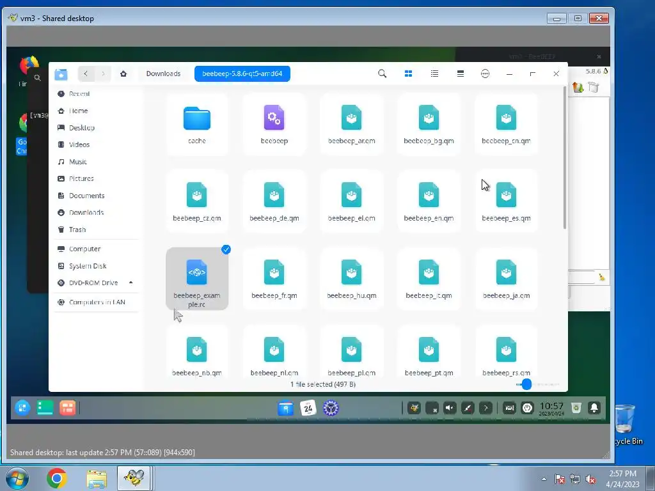Image resolution: width=655 pixels, height=491 pixels.
Task: Click the BeeBEEP bee icon in Windows taskbar
Action: (134, 478)
